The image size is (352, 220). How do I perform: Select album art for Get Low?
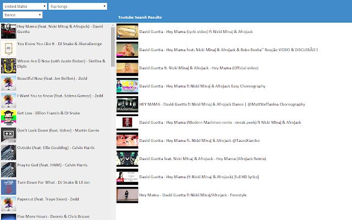pyautogui.click(x=9, y=118)
